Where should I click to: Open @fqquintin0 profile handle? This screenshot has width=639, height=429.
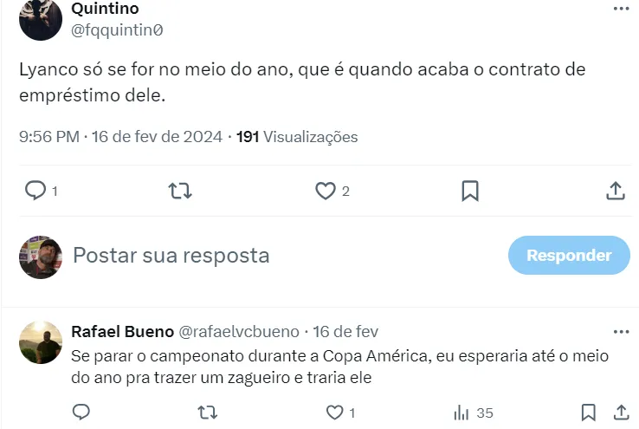pyautogui.click(x=117, y=30)
